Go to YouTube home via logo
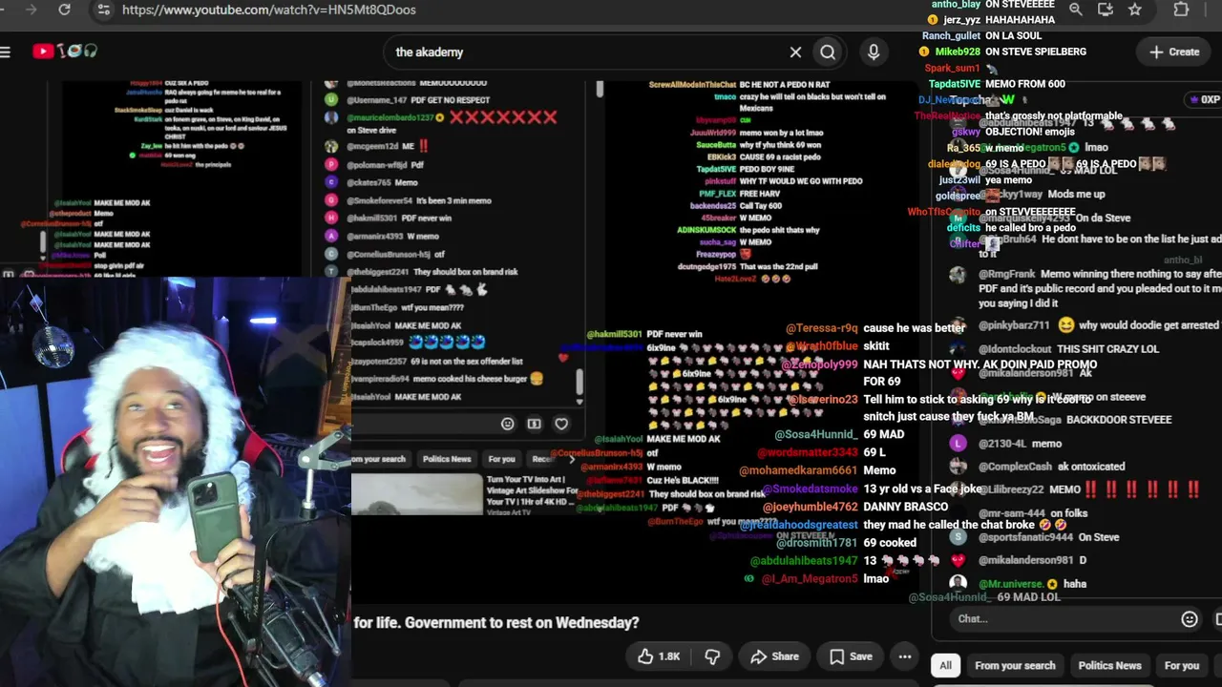 click(65, 52)
